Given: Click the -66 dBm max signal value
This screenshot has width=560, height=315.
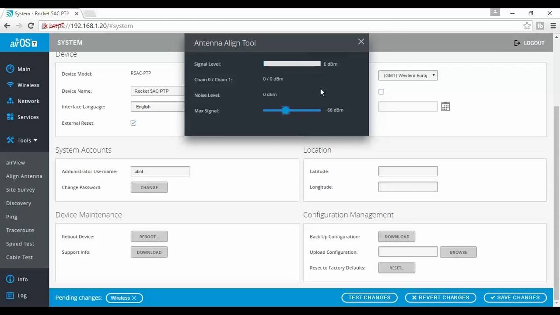Looking at the screenshot, I should point(335,110).
